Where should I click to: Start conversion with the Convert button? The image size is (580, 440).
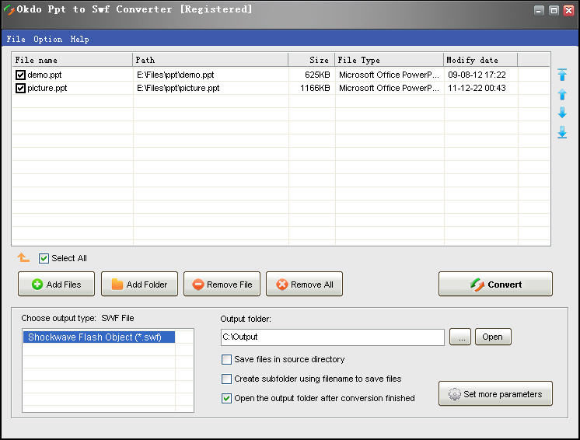click(x=495, y=285)
